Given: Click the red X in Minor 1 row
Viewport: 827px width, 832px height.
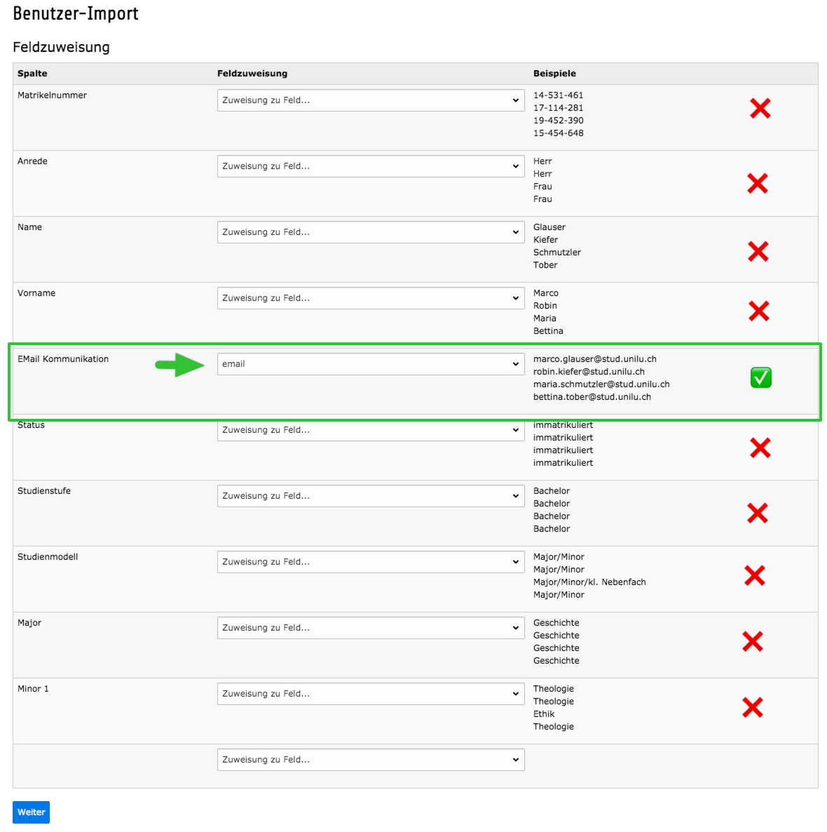Looking at the screenshot, I should coord(752,707).
